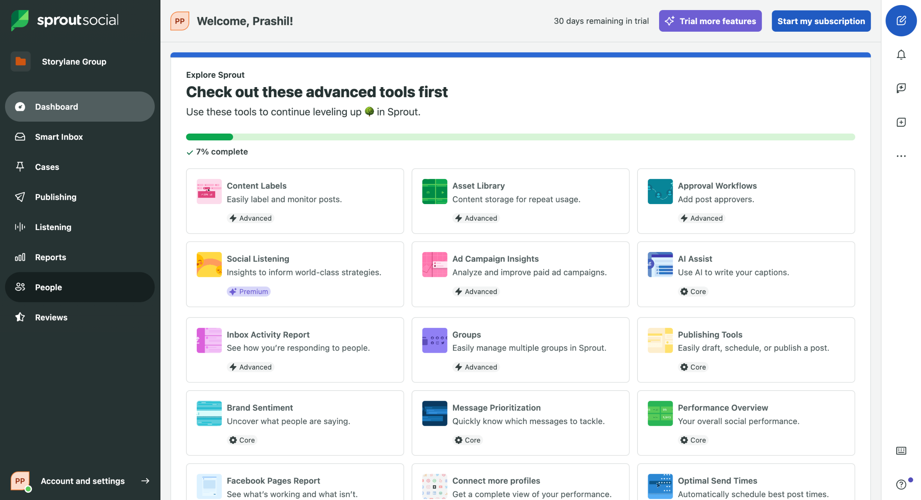Open the AI Assist tool card

coord(745,274)
